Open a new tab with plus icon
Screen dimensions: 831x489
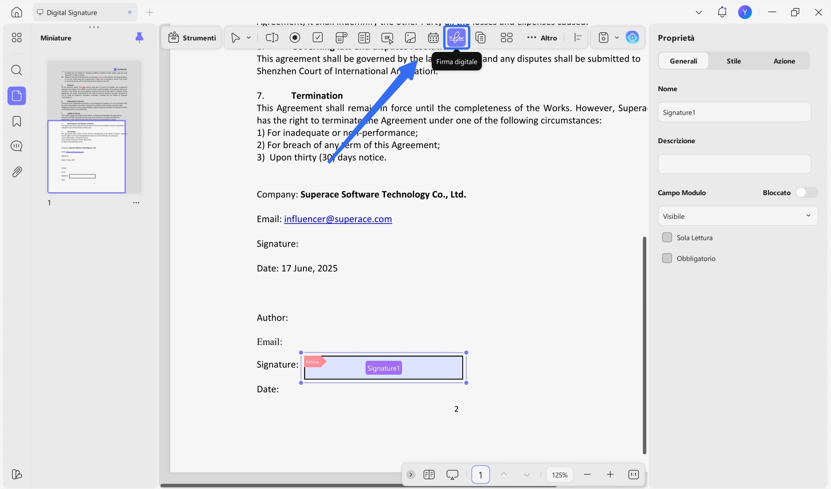150,13
